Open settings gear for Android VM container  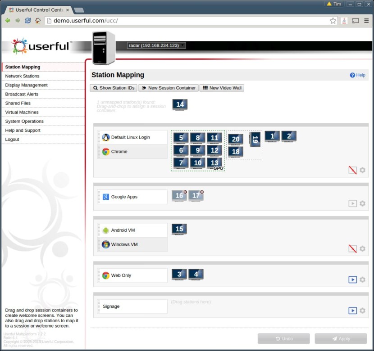point(362,248)
